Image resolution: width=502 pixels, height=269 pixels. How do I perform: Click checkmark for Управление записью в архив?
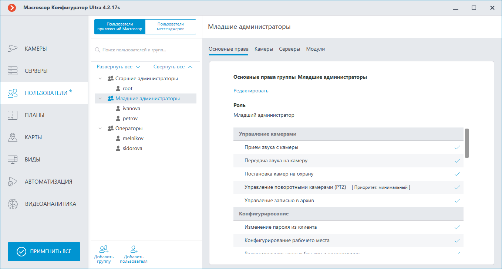(457, 201)
